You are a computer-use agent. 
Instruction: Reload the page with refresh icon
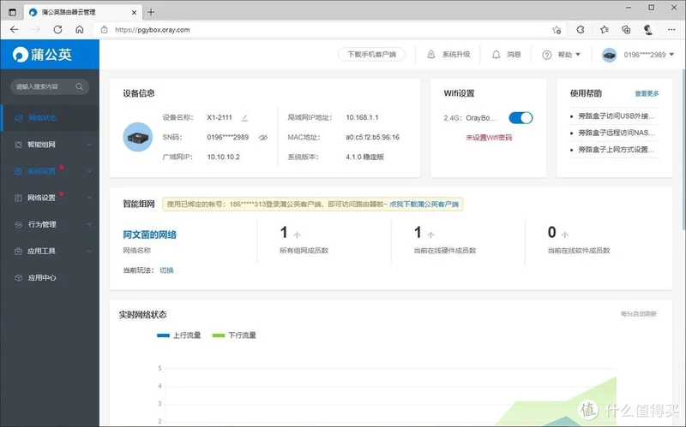point(57,30)
